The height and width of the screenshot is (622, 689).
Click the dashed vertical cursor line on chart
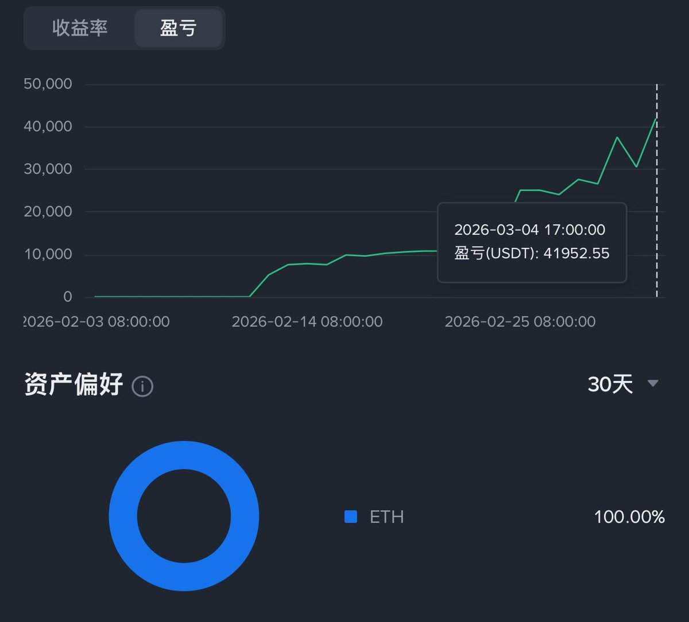657,191
